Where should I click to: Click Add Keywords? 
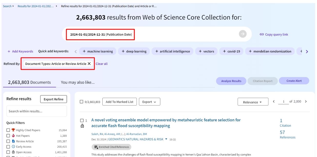pyautogui.click(x=21, y=51)
